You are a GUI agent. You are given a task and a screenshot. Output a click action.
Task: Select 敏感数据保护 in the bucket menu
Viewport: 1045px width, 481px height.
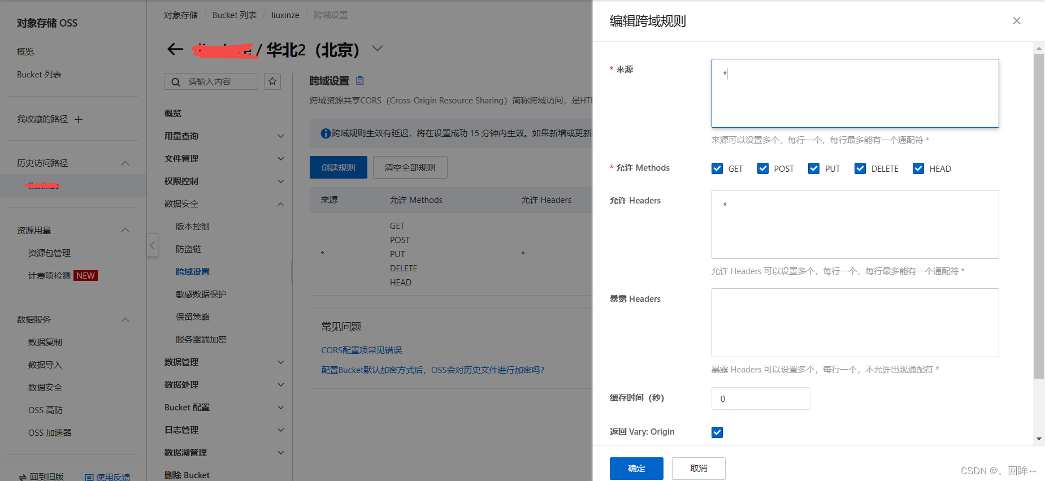201,294
